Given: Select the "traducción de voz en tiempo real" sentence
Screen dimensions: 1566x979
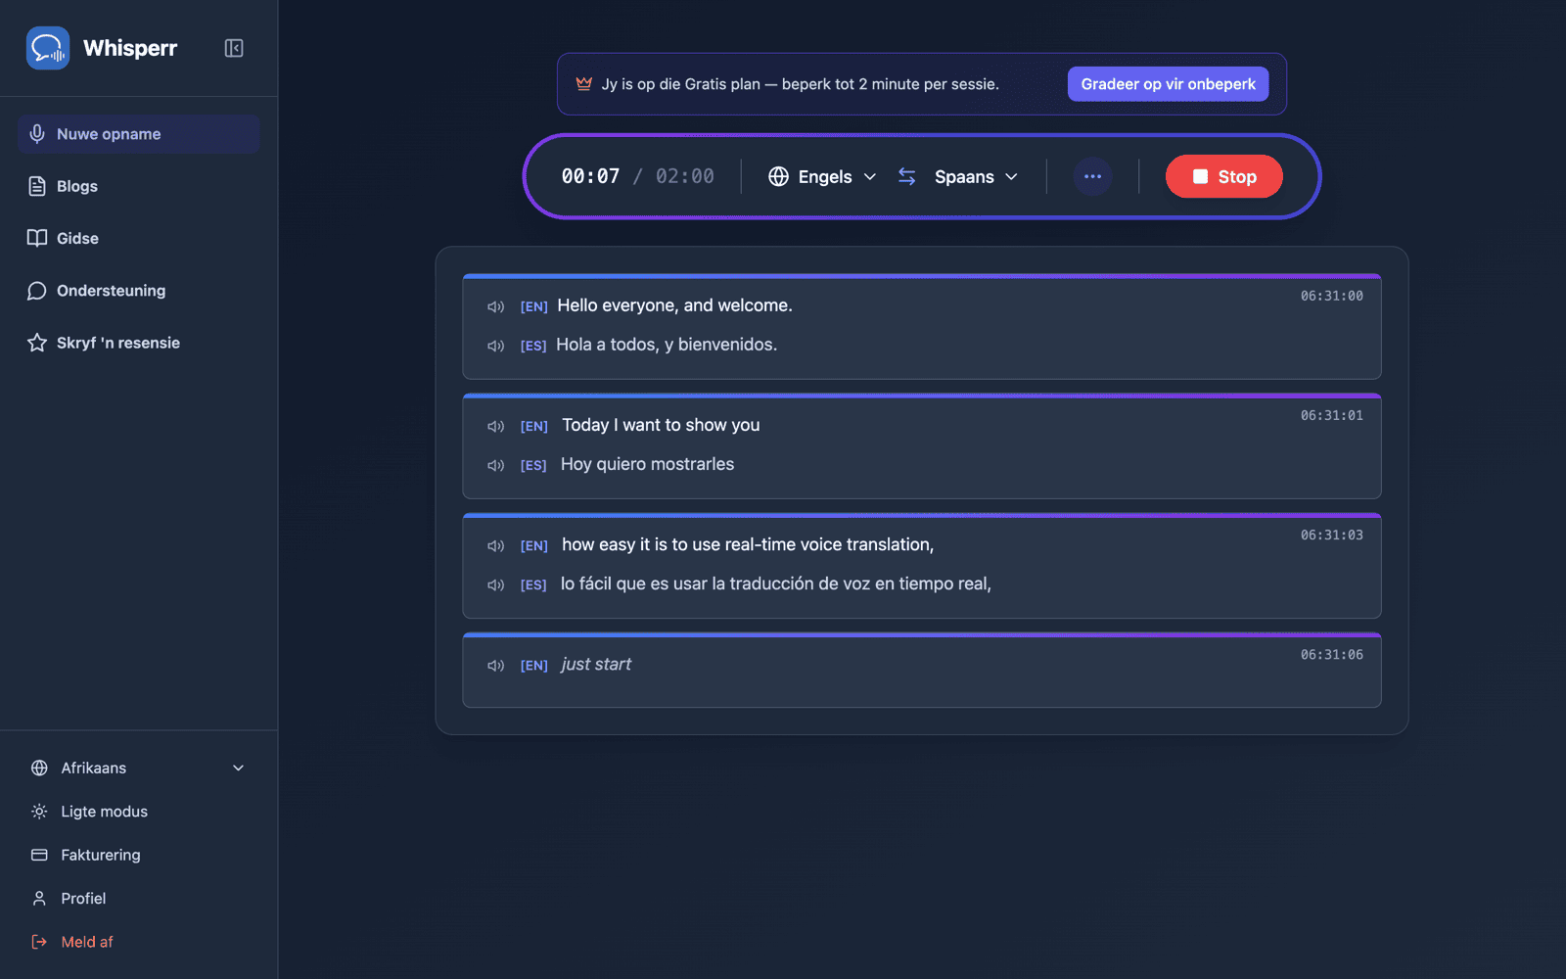Looking at the screenshot, I should click(776, 583).
